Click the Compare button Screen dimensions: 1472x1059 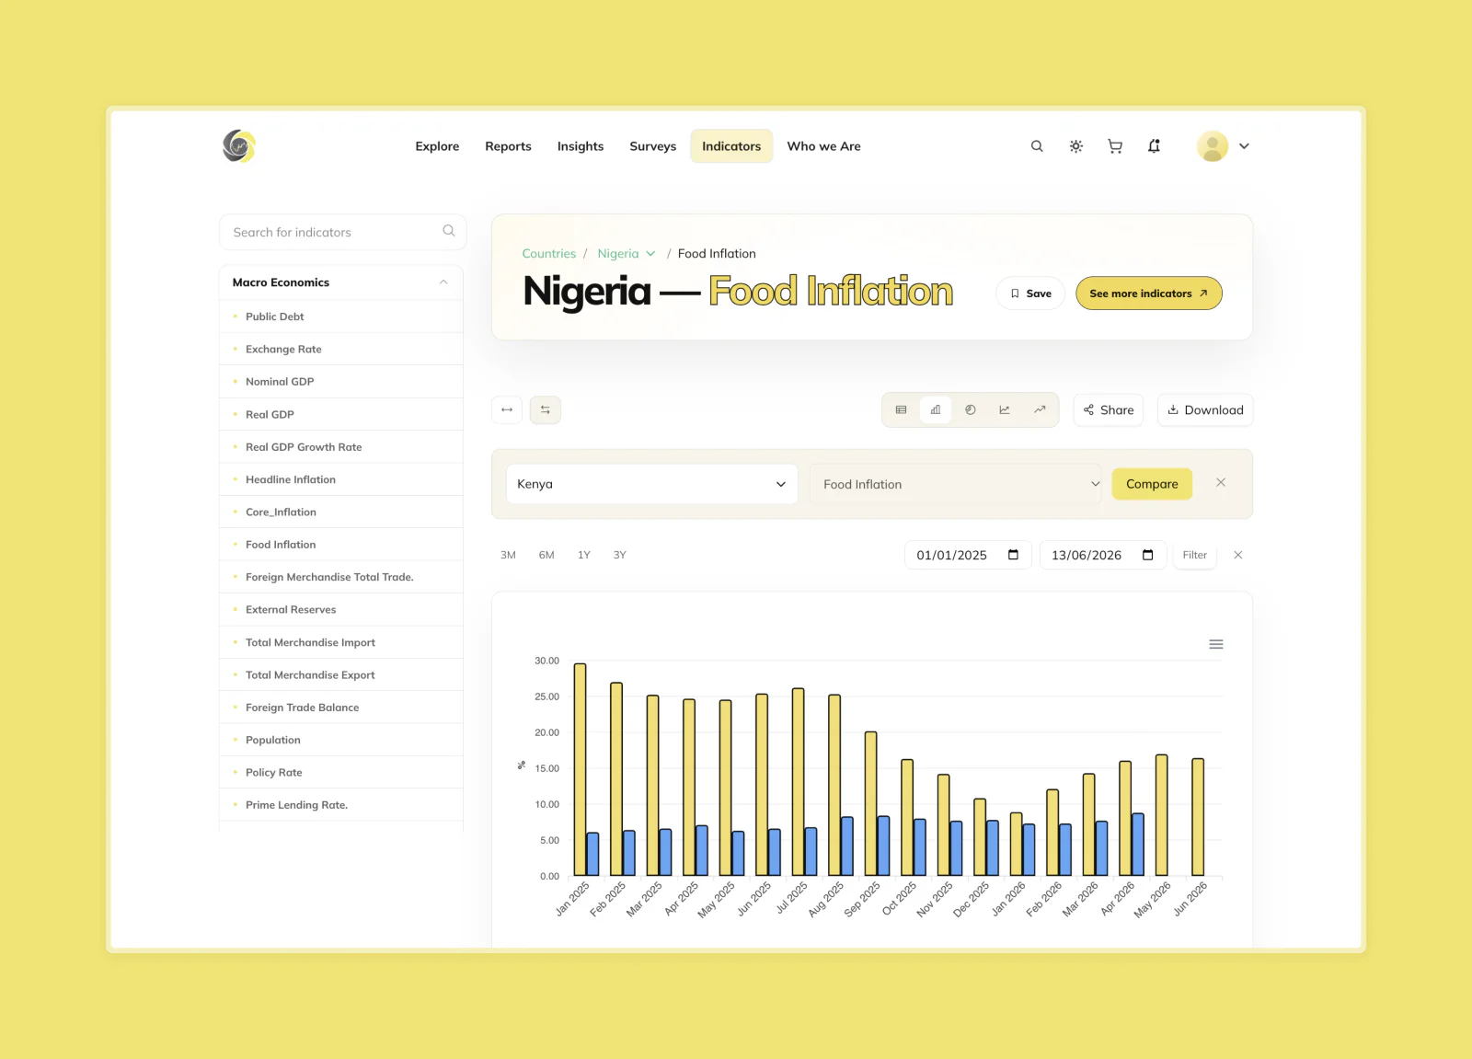[1152, 484]
